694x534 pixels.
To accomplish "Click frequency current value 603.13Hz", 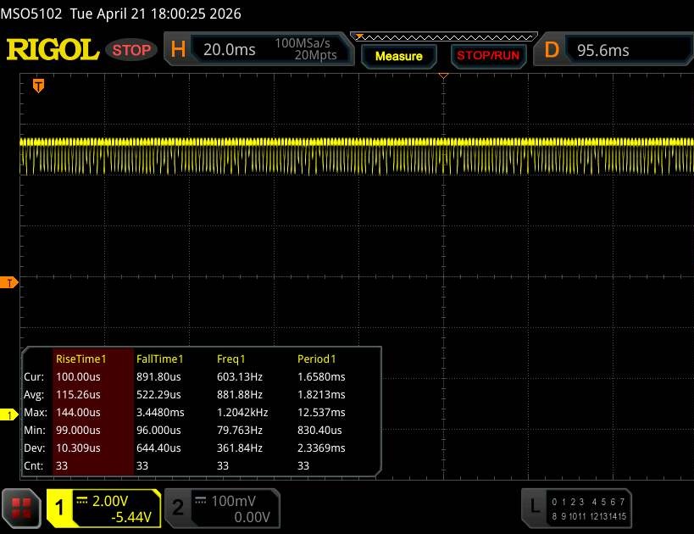I will (x=240, y=377).
